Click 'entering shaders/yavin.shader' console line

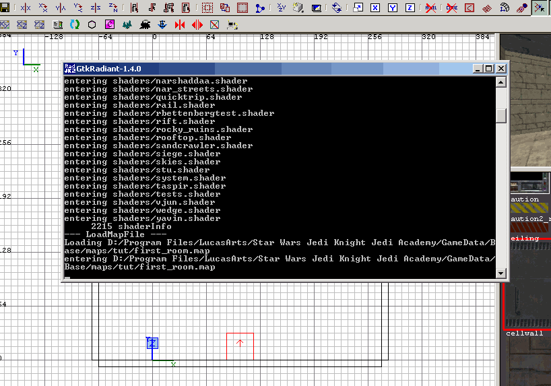142,218
